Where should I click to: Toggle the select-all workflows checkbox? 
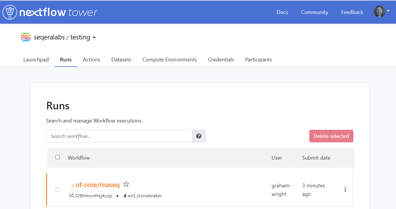[x=57, y=157]
